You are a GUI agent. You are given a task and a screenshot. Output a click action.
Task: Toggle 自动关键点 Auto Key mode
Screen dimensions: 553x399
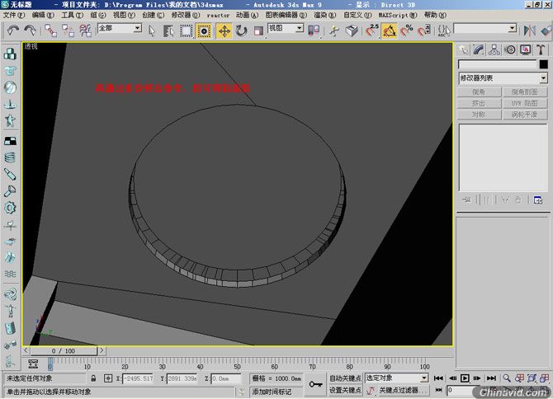(345, 378)
